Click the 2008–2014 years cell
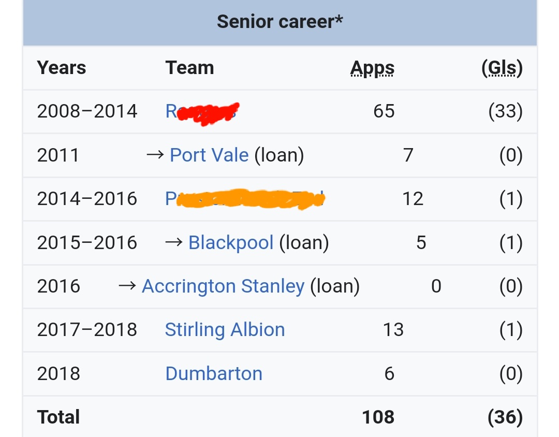 tap(87, 111)
